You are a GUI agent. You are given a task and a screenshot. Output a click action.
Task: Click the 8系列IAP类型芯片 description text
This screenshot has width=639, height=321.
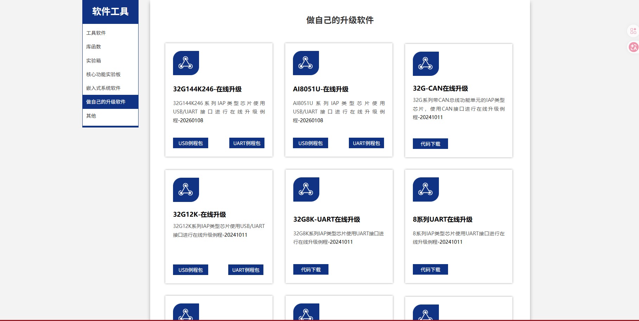click(459, 238)
